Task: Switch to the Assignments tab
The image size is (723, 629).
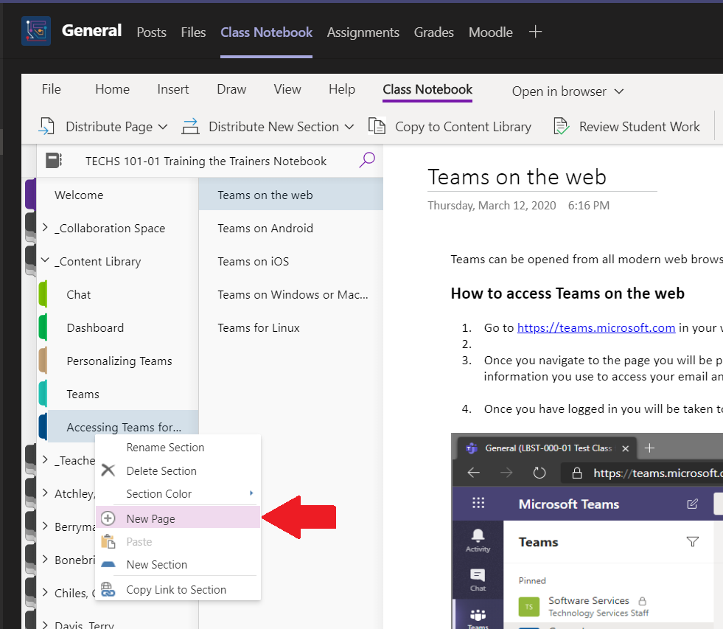Action: point(363,32)
